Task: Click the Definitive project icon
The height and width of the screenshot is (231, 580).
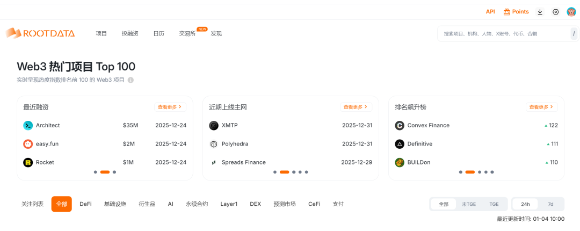Action: pyautogui.click(x=400, y=144)
